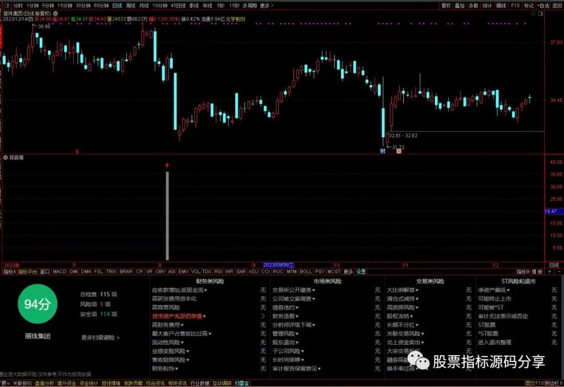Click the 窗口 button in indicator bar

[45, 272]
